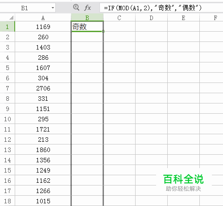
Task: Click cell containing 1403
Action: [x=43, y=47]
